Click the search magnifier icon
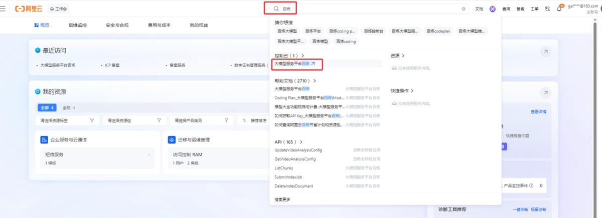 [276, 8]
